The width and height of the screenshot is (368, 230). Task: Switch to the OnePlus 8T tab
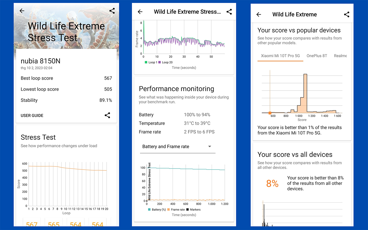click(x=317, y=56)
